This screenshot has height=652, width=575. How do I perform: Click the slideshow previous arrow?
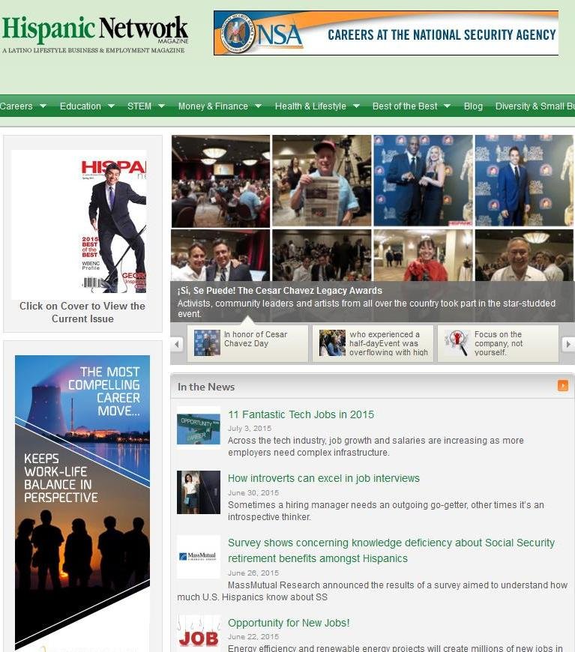[x=177, y=344]
